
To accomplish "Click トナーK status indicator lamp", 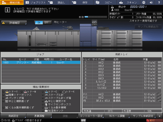I will (60, 92).
